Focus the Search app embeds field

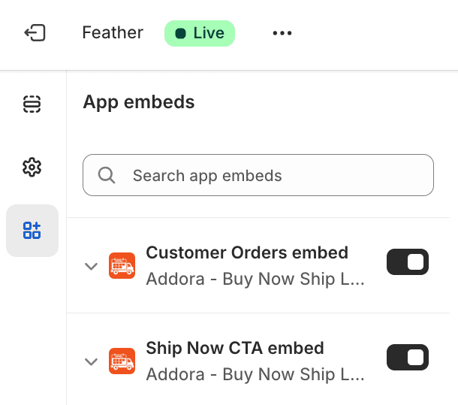pos(270,176)
